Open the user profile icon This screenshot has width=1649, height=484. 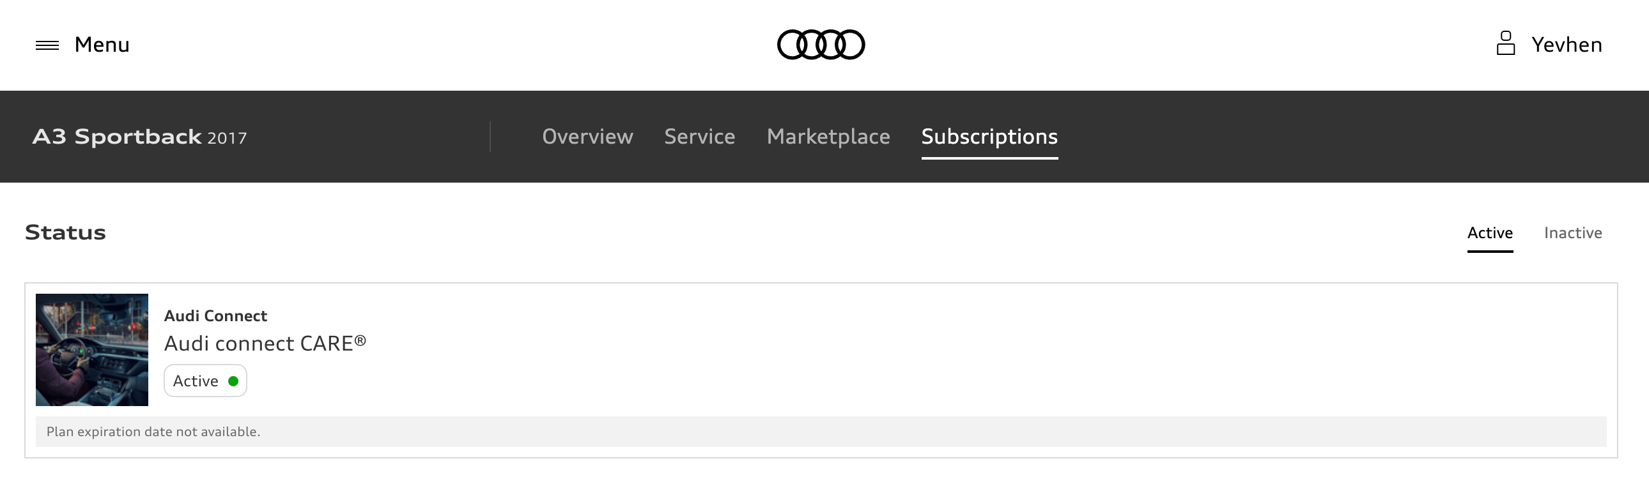(1506, 43)
